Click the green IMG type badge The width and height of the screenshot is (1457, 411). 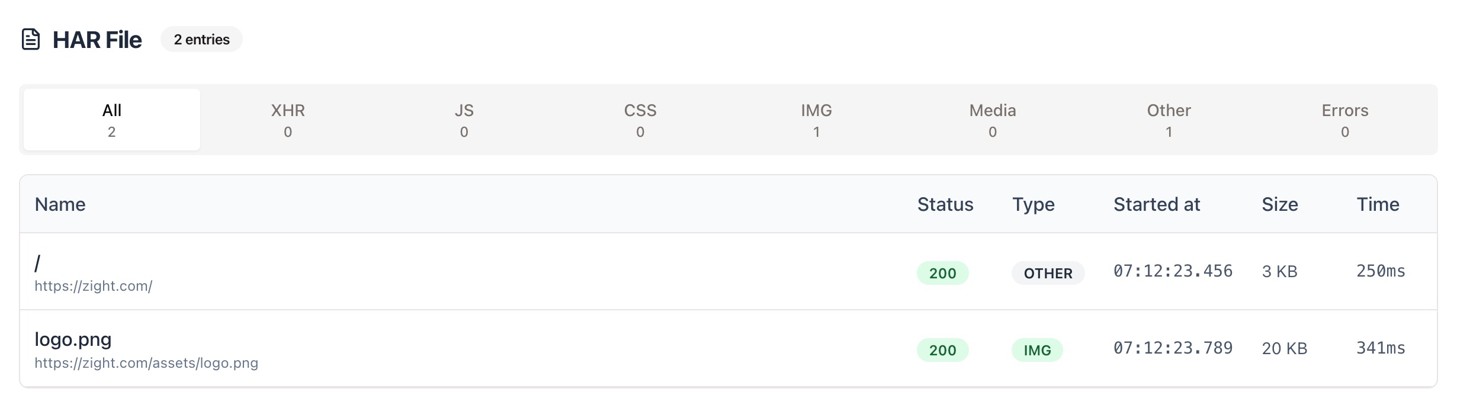click(1037, 350)
